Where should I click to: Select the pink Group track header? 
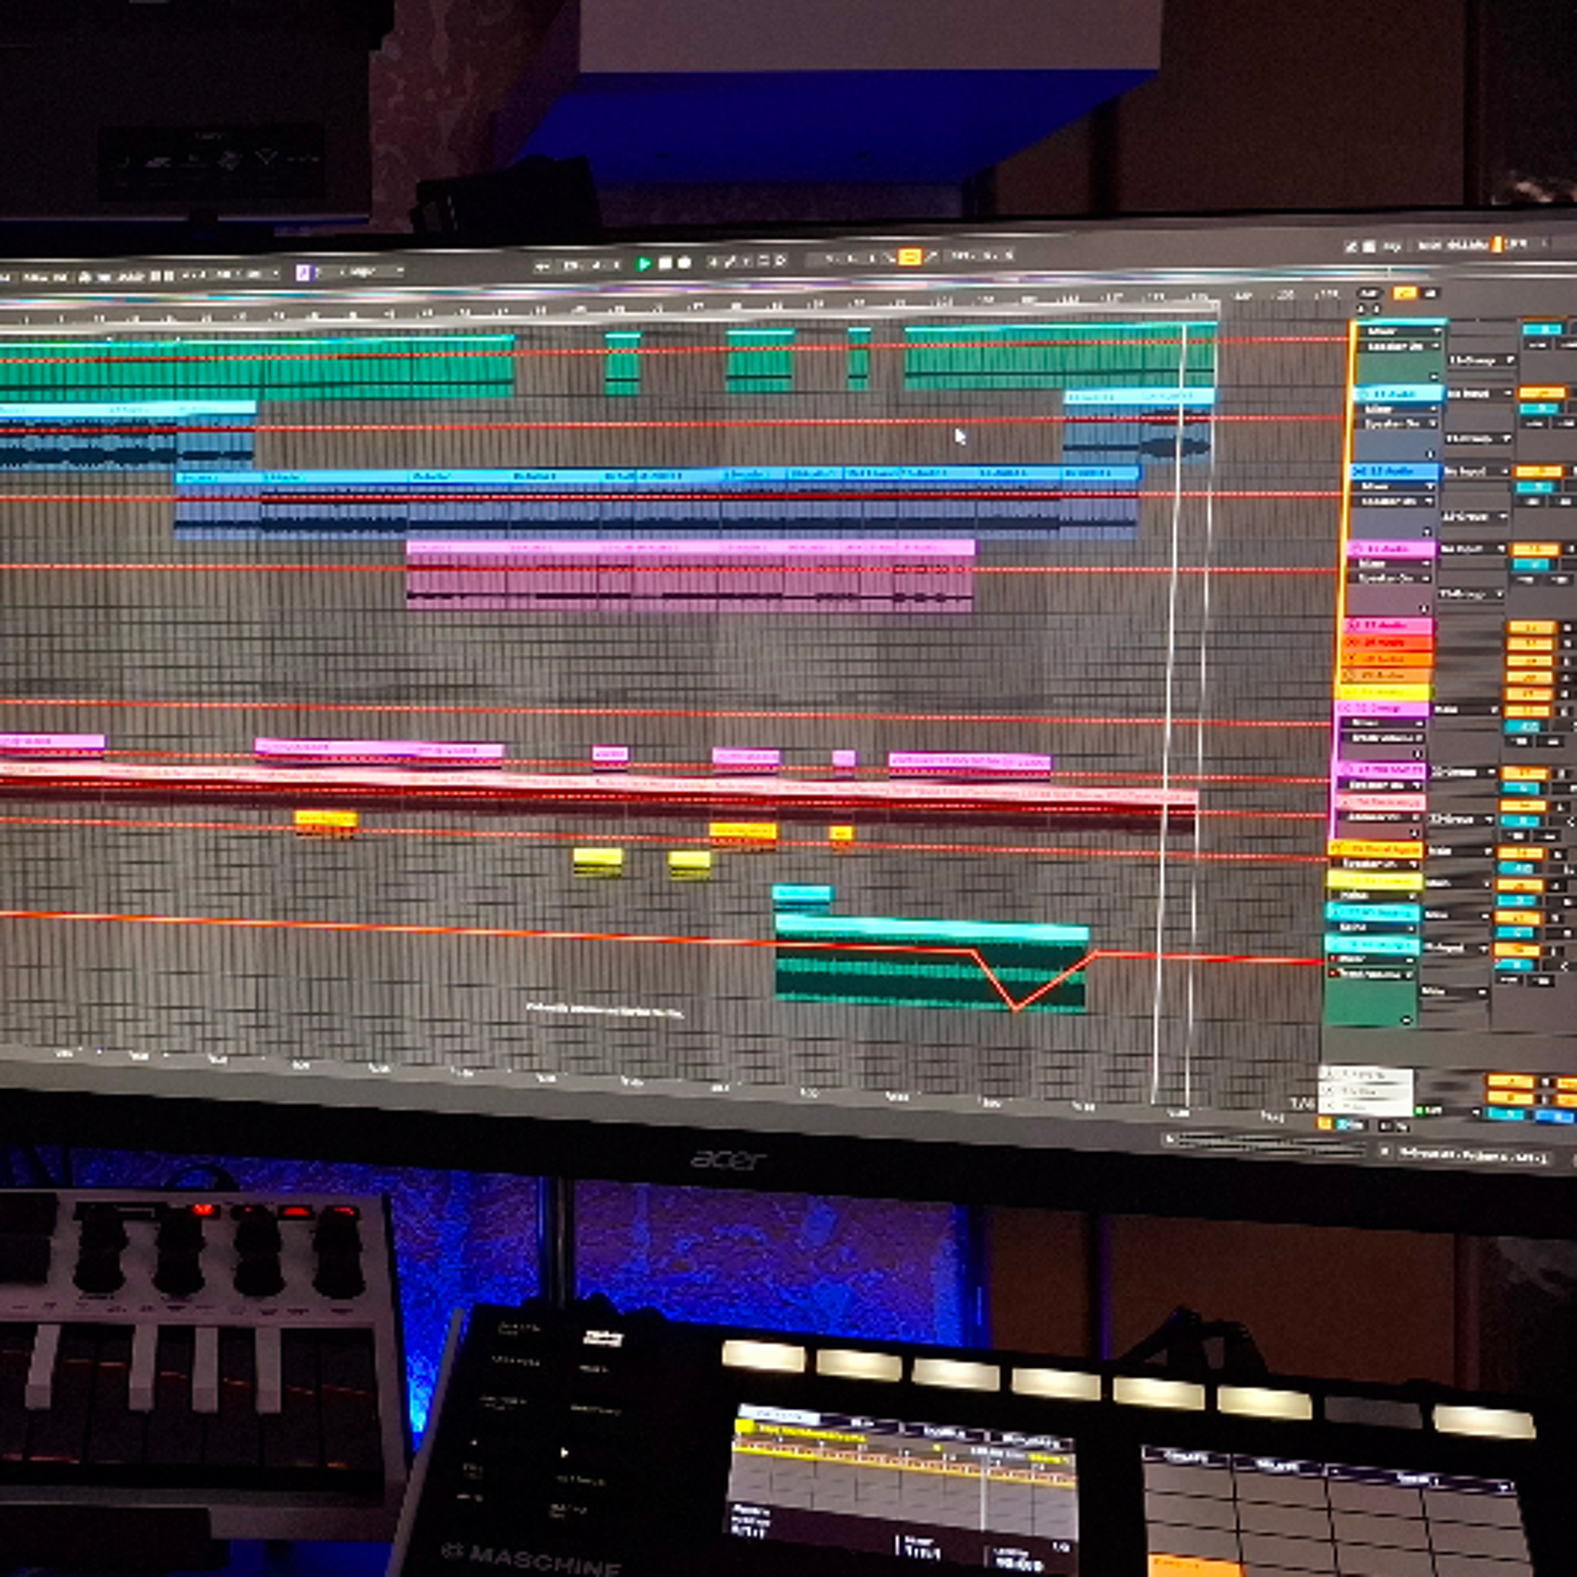tap(1383, 709)
